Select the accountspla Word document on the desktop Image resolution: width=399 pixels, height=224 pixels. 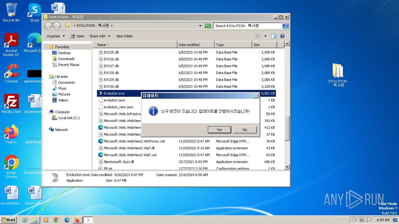click(11, 195)
